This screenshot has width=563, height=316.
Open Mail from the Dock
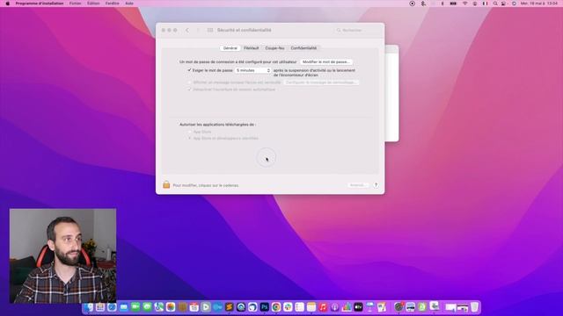[123, 307]
